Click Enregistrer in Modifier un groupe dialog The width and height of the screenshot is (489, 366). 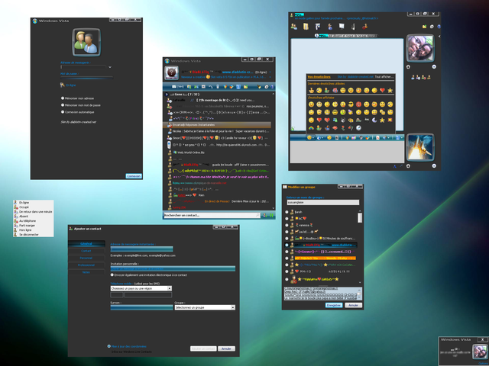tap(334, 305)
